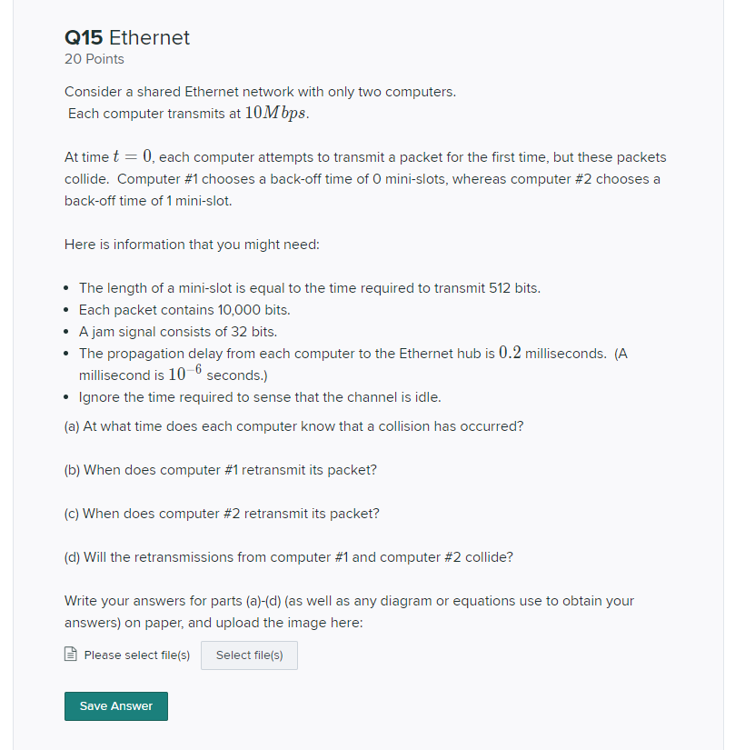Screen dimensions: 735x750
Task: Click the document icon beside Please select file(s)
Action: point(71,654)
